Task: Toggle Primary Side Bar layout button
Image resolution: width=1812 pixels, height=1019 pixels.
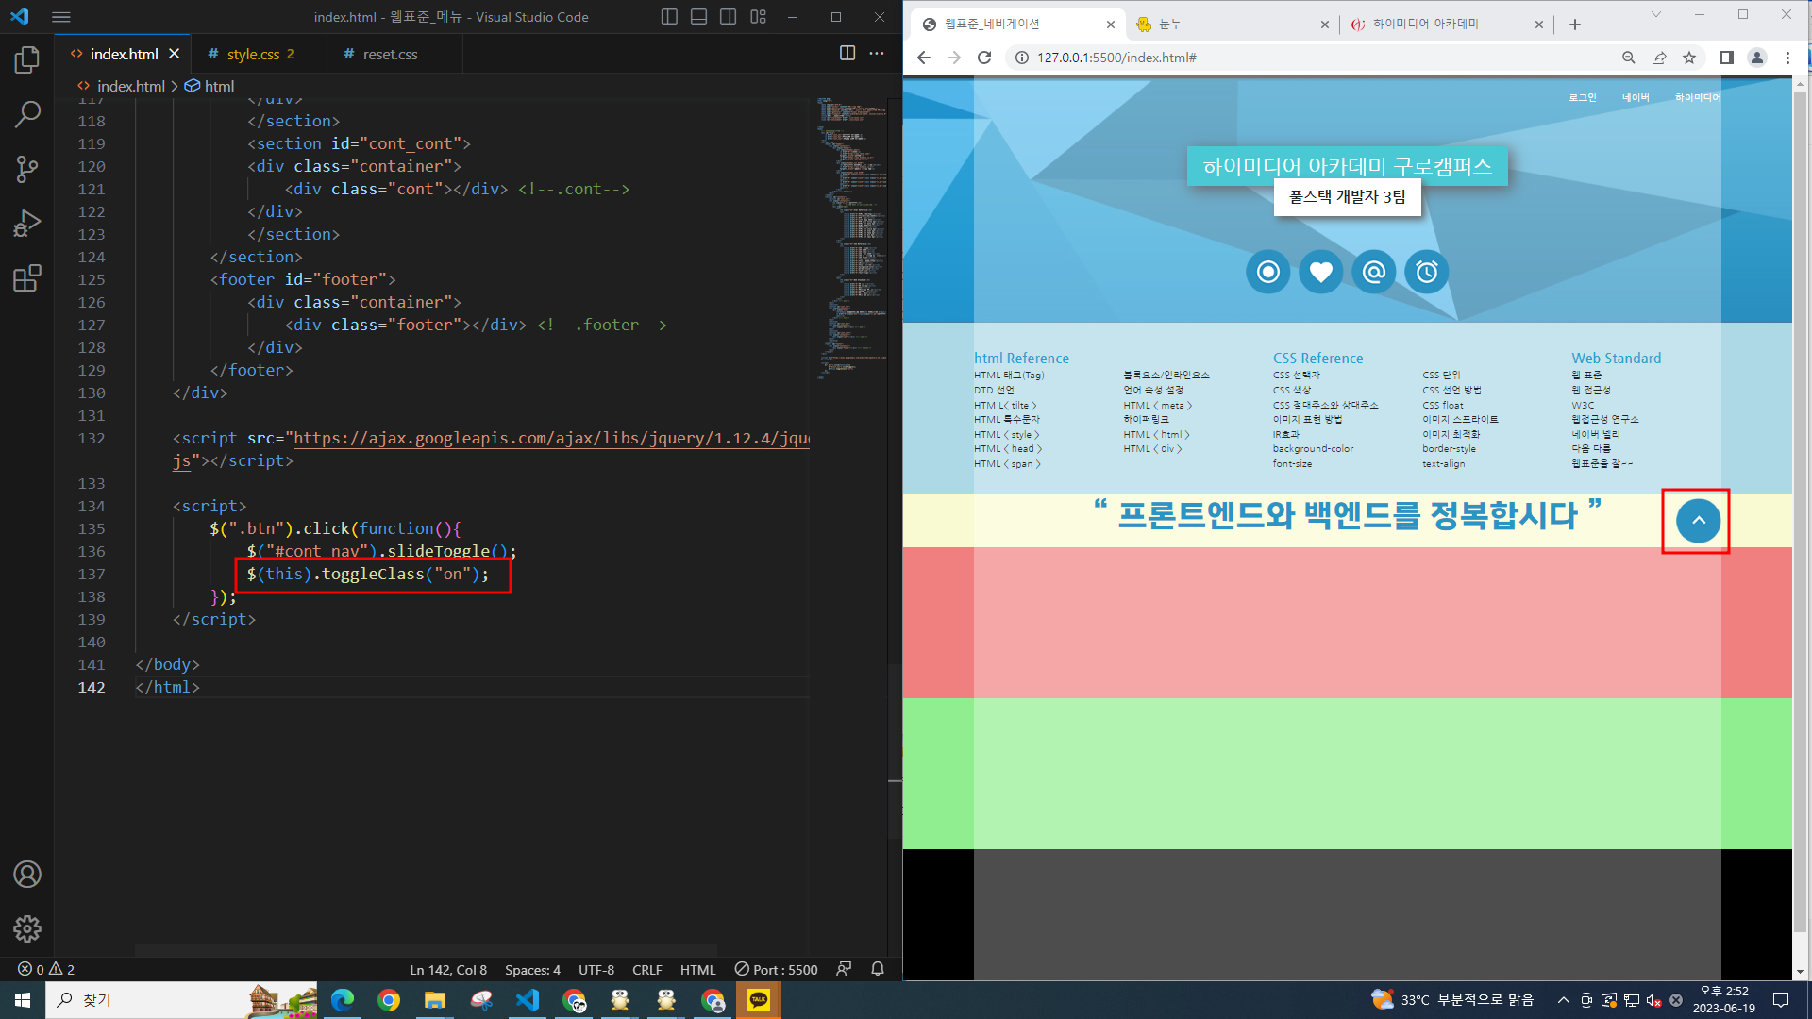Action: 669,17
